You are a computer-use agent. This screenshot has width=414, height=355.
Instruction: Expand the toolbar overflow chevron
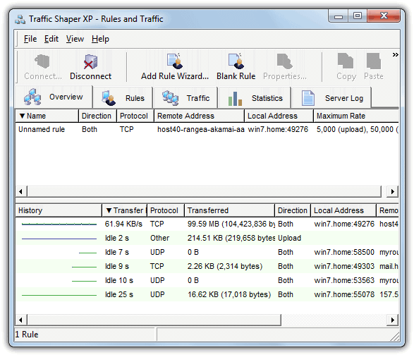[395, 54]
